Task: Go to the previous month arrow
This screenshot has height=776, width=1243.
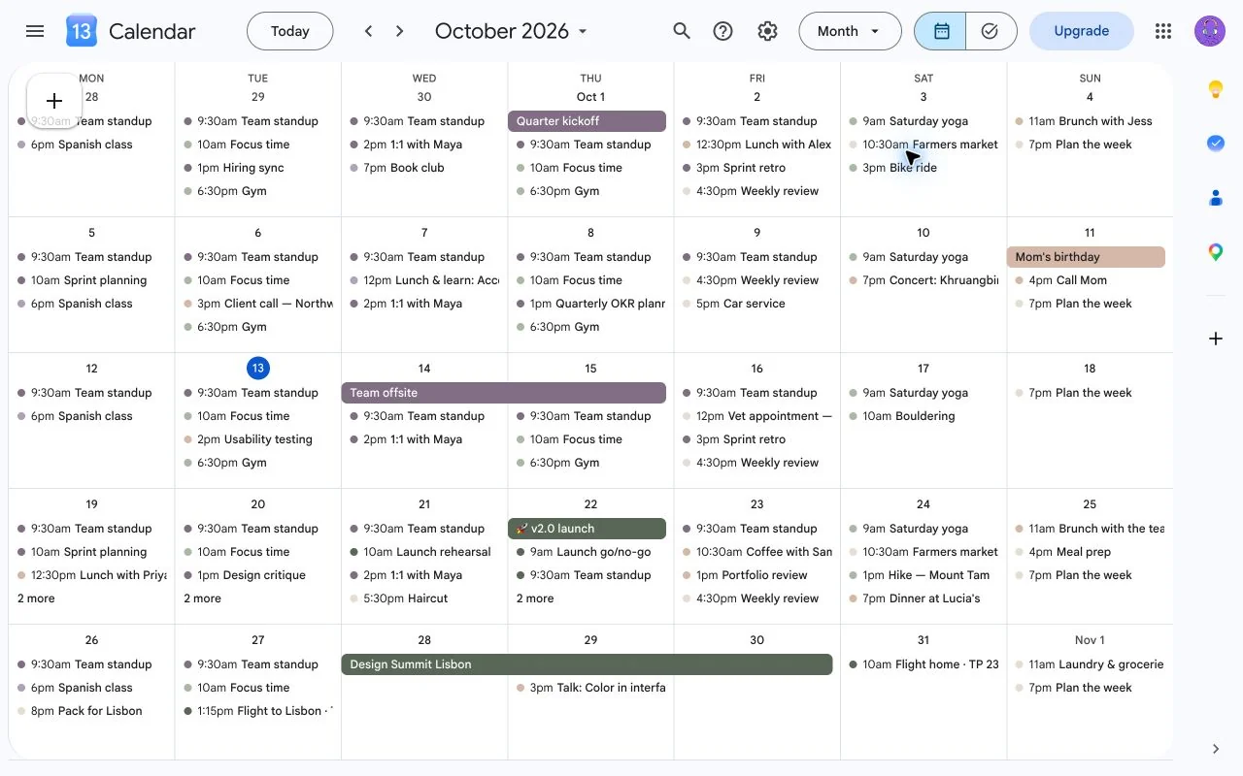Action: point(368,31)
